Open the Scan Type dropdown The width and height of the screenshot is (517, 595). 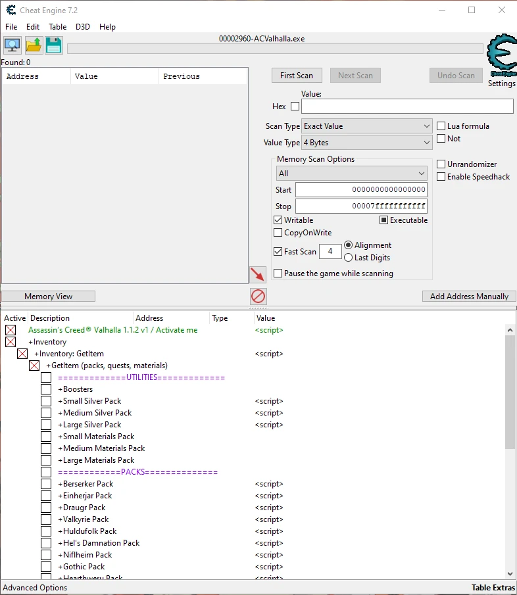pos(366,126)
